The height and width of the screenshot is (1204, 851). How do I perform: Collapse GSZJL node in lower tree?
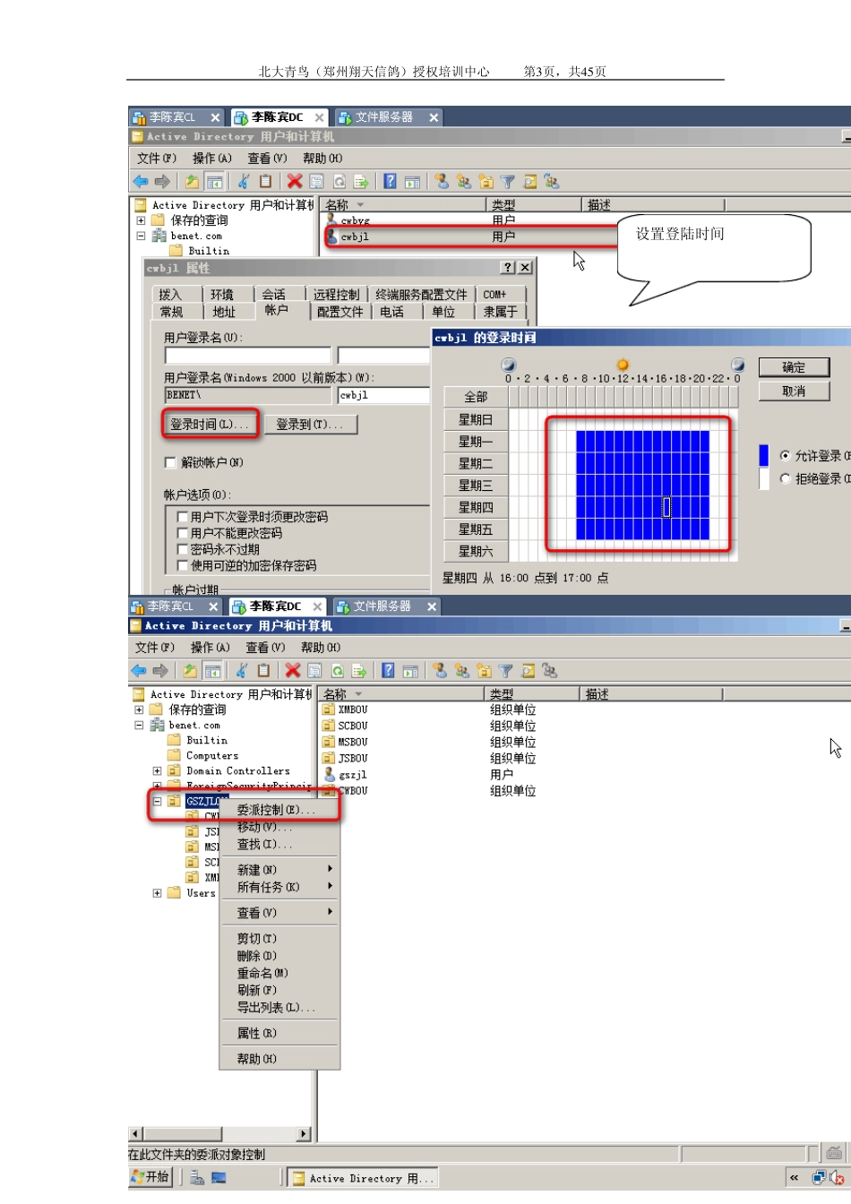(x=157, y=802)
